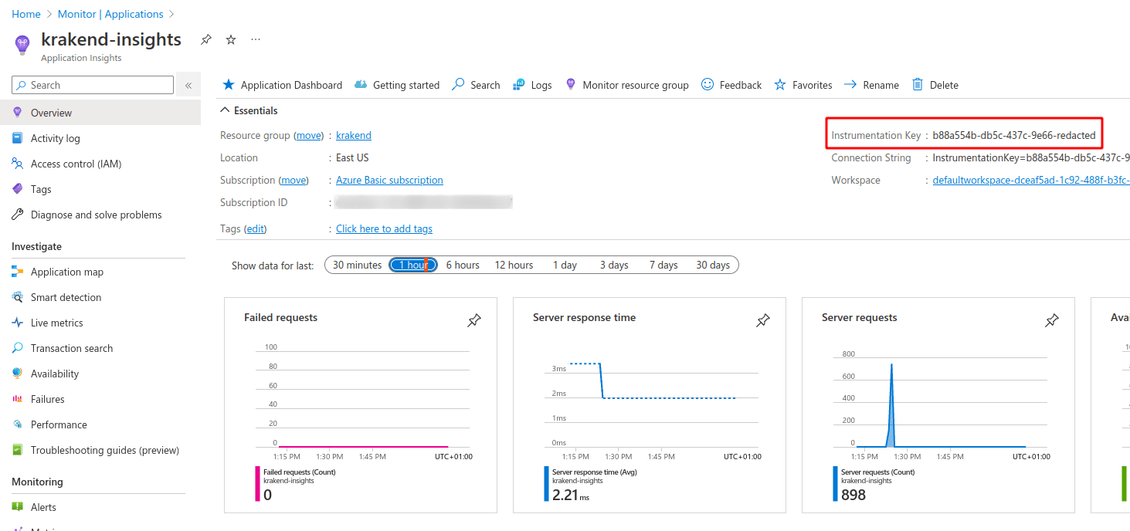Pin the Server response time chart
Image resolution: width=1130 pixels, height=531 pixels.
pyautogui.click(x=763, y=320)
